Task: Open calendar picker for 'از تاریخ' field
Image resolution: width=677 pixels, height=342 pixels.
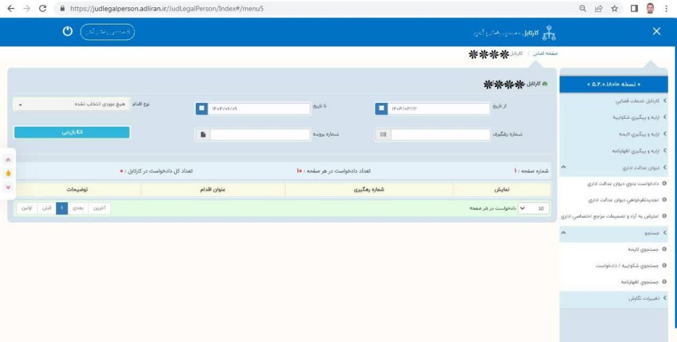Action: coord(381,108)
